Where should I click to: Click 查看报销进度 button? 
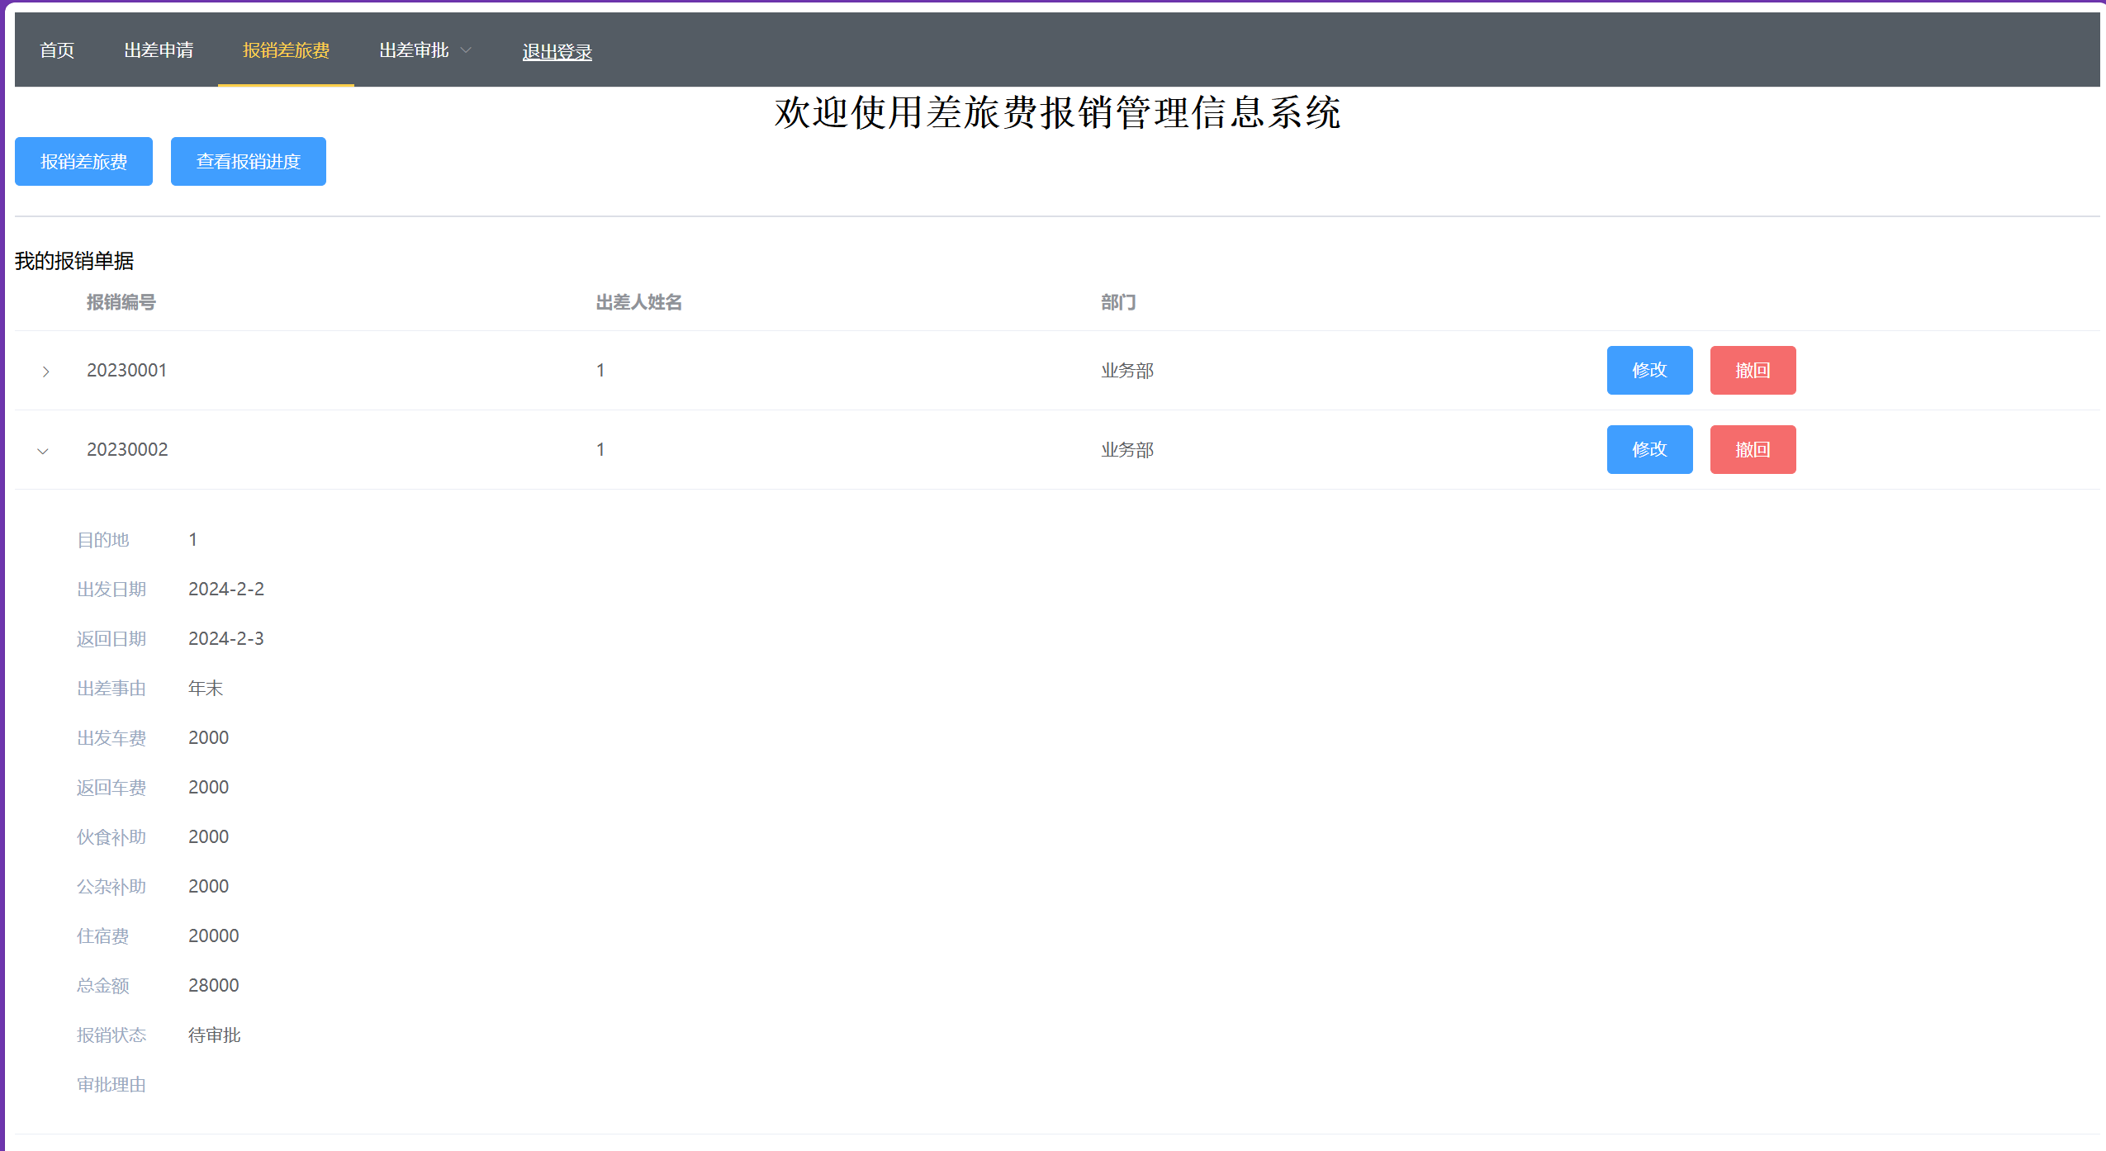click(248, 162)
